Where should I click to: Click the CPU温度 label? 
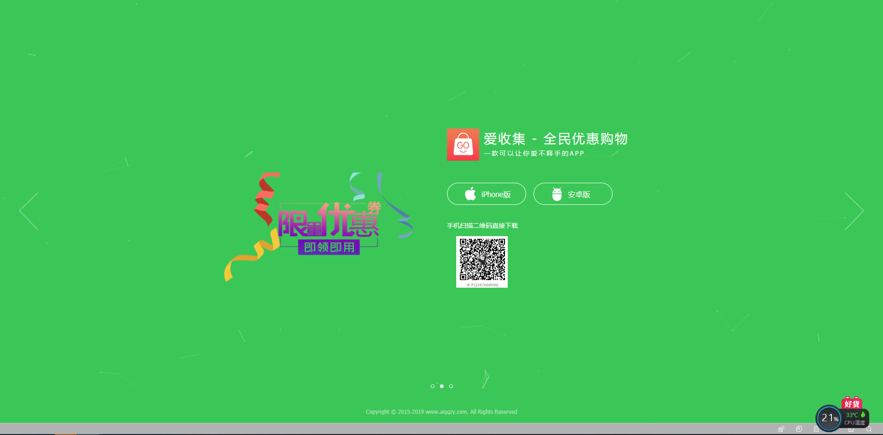coord(854,423)
